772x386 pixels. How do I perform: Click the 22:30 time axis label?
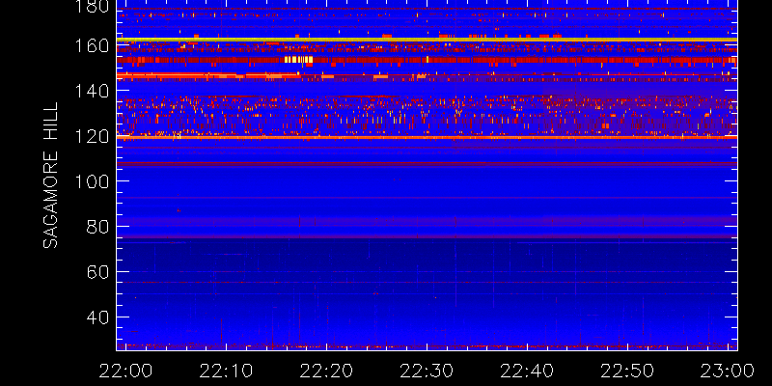click(x=427, y=371)
